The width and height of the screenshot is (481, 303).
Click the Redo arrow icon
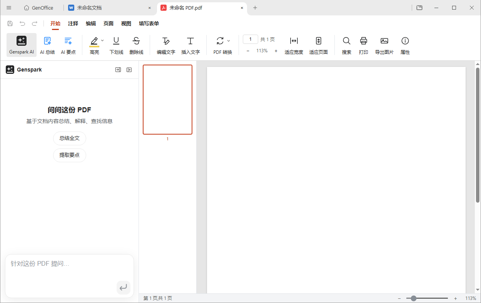(x=35, y=23)
